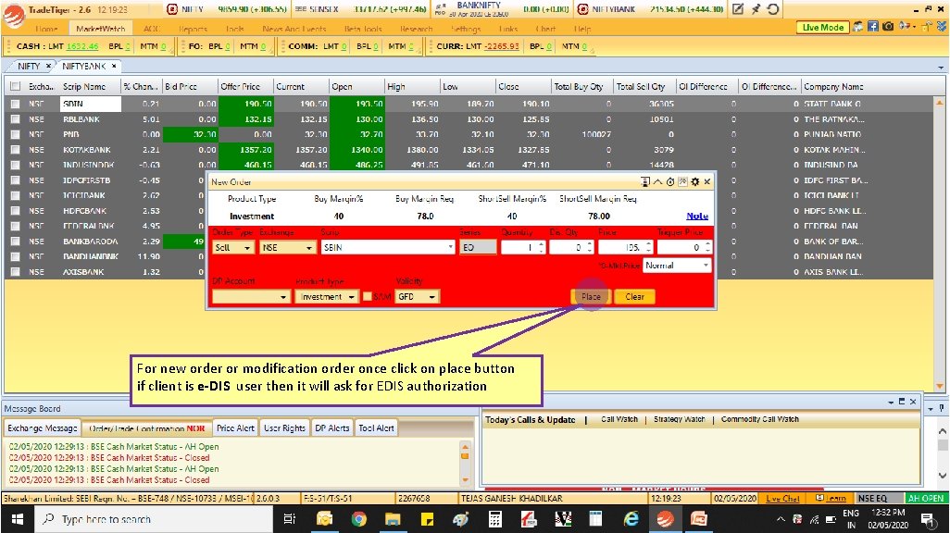Open the Normal price type dropdown
950x533 pixels.
(x=678, y=266)
